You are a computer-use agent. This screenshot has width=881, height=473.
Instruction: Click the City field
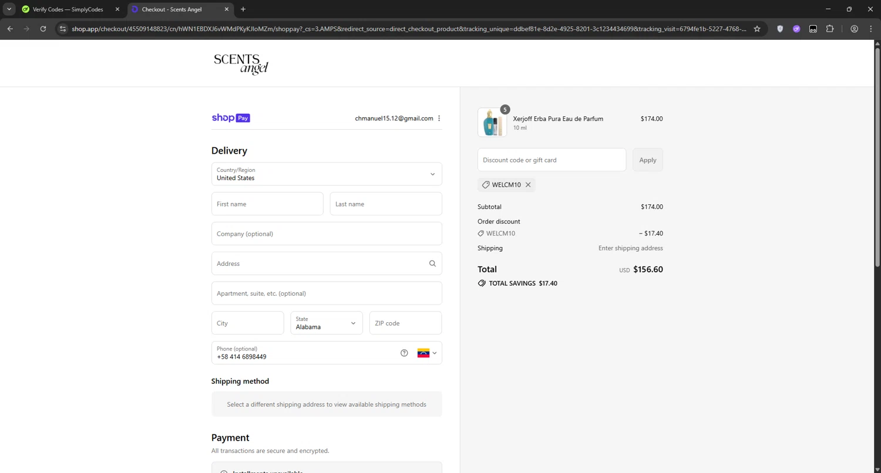248,323
